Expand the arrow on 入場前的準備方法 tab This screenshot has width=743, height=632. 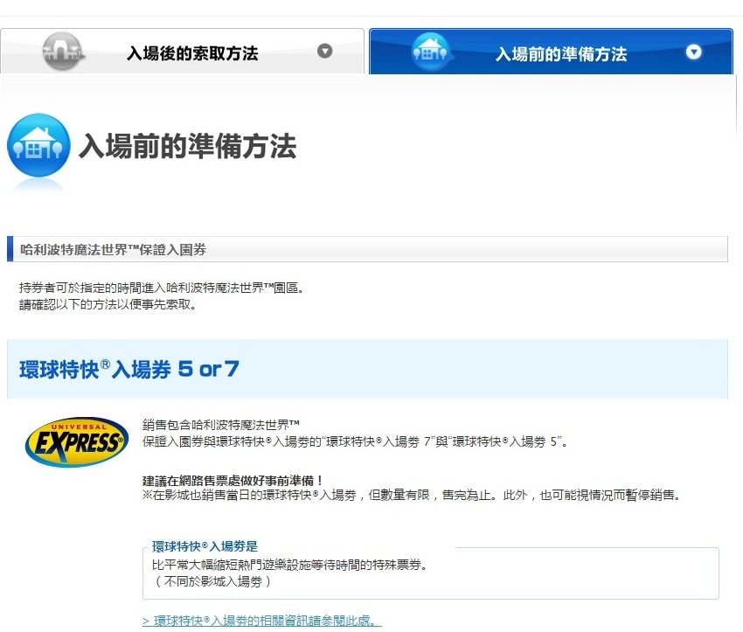[694, 52]
